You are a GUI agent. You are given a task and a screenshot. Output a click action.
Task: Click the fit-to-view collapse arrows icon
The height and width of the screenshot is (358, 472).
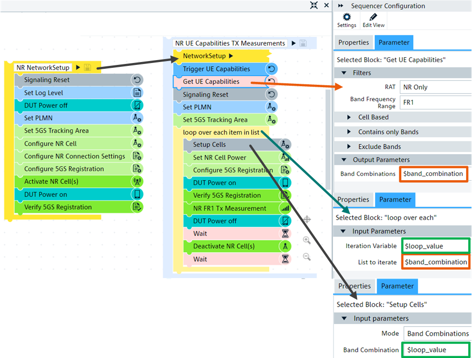coord(314,5)
